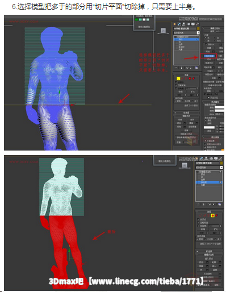The width and height of the screenshot is (226, 292).
Task: Select Element sub-object icon in top screenshot
Action: pos(194,78)
